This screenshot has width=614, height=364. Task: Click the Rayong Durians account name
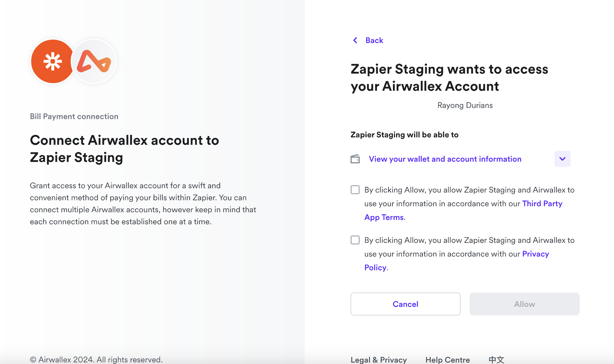pos(465,105)
